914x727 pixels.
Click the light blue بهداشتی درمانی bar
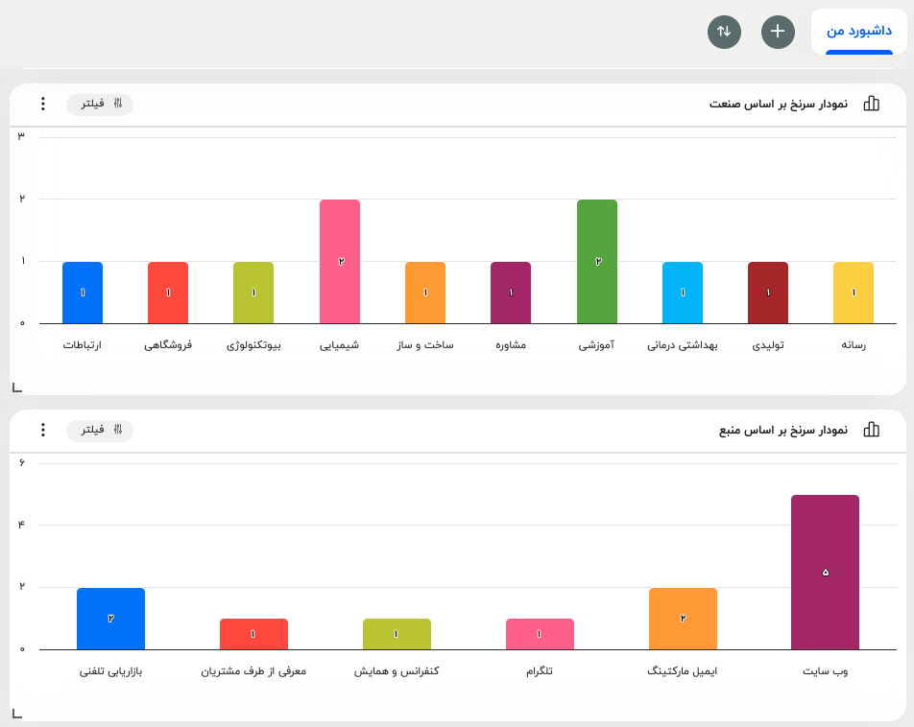(683, 292)
